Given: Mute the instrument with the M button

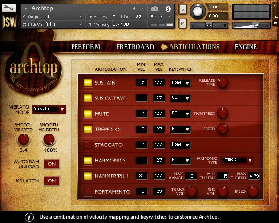Looking at the screenshot, I should coord(182,23).
